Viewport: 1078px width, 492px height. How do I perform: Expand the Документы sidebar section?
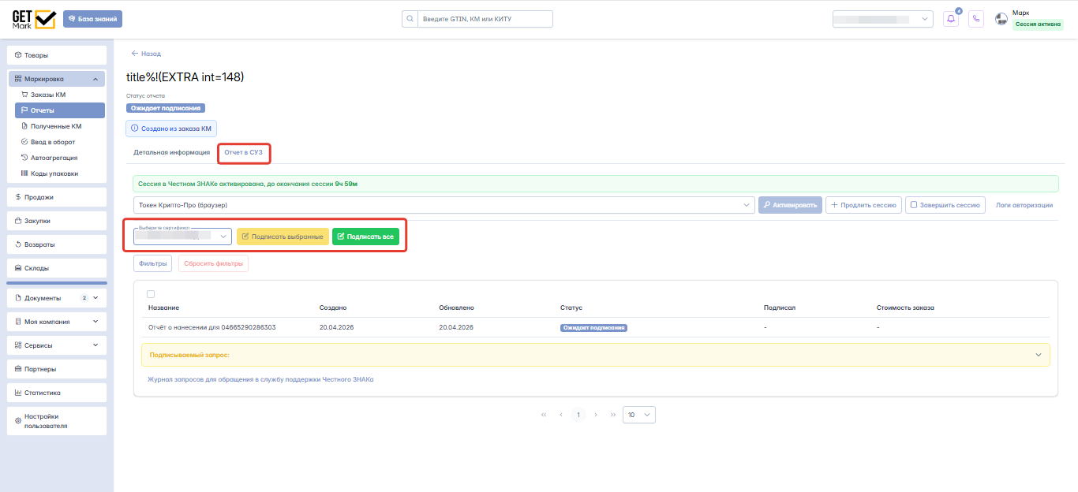tap(57, 298)
